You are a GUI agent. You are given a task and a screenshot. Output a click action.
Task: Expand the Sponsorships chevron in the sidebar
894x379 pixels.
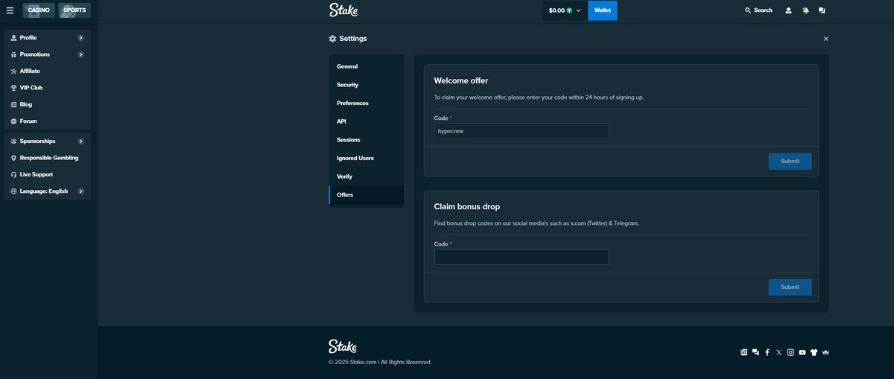80,141
